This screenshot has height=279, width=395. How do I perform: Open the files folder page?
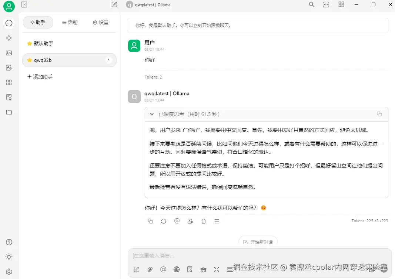tap(9, 112)
